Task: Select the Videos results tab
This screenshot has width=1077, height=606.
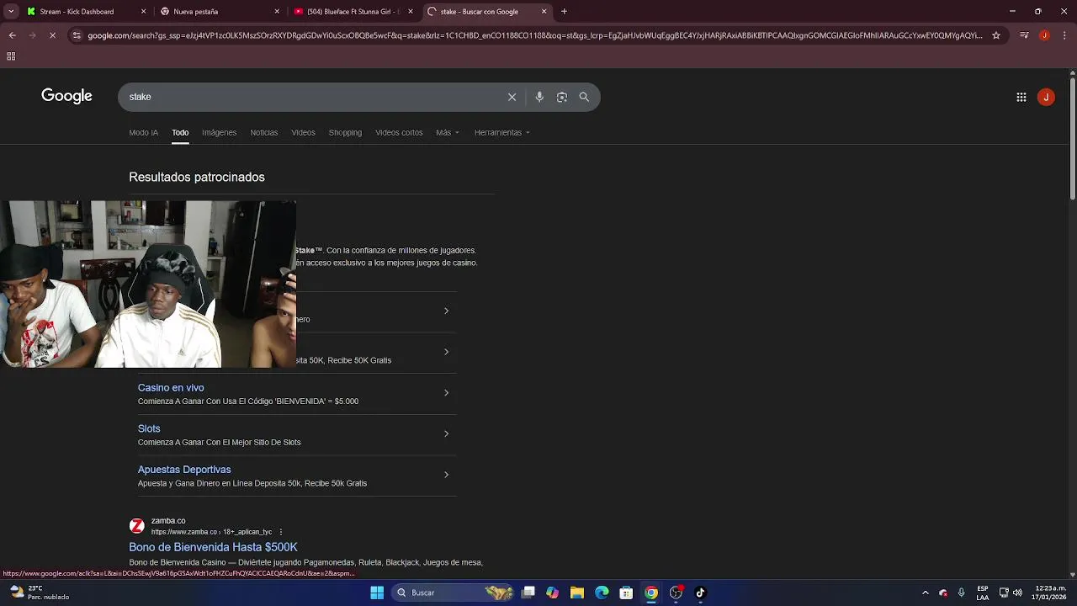Action: click(303, 132)
